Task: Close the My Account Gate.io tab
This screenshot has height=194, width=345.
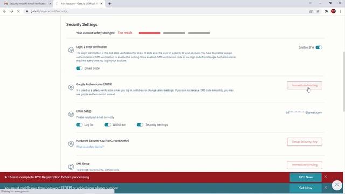Action: (x=102, y=4)
